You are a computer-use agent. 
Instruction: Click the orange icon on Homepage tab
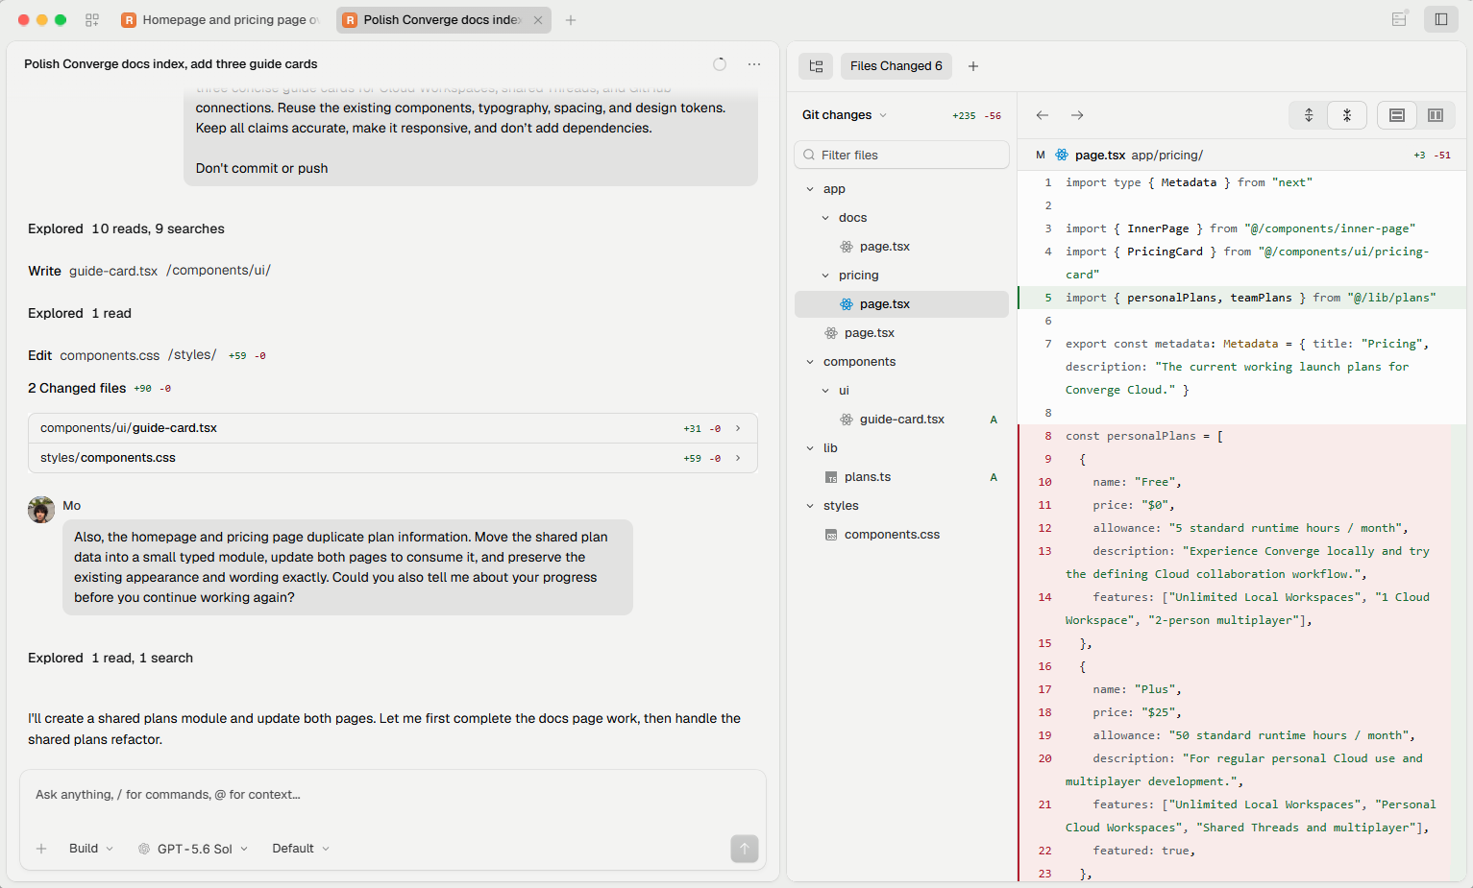(129, 19)
